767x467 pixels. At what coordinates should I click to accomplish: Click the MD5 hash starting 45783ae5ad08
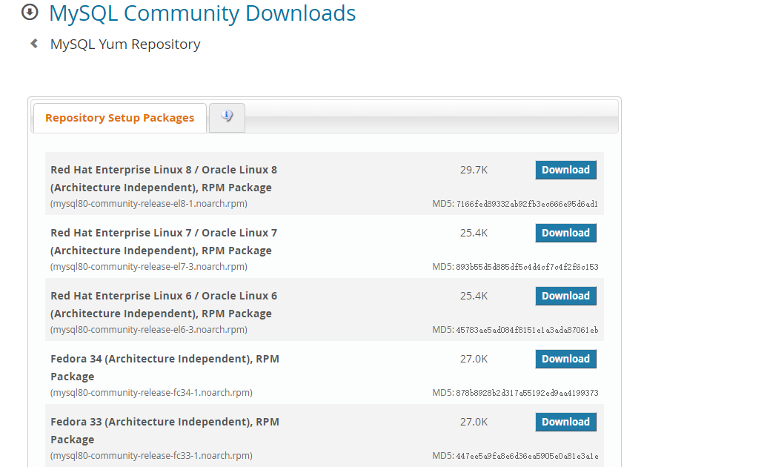tap(527, 331)
